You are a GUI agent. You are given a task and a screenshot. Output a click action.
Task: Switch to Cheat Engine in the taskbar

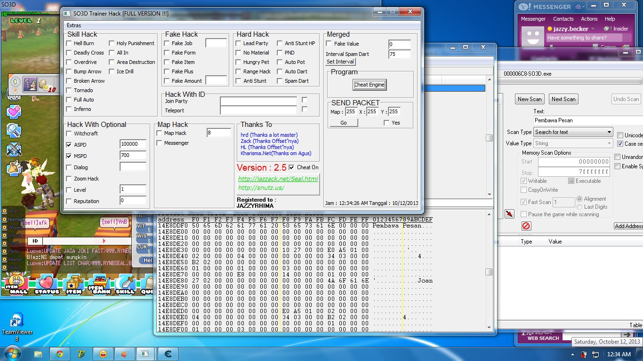tap(167, 353)
